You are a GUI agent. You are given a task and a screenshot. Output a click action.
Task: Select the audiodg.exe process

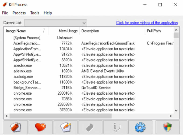click(x=89, y=77)
